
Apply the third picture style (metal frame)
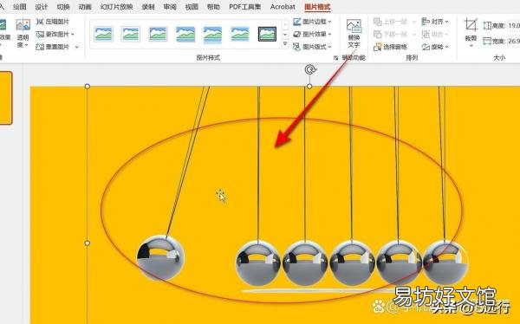pos(158,34)
